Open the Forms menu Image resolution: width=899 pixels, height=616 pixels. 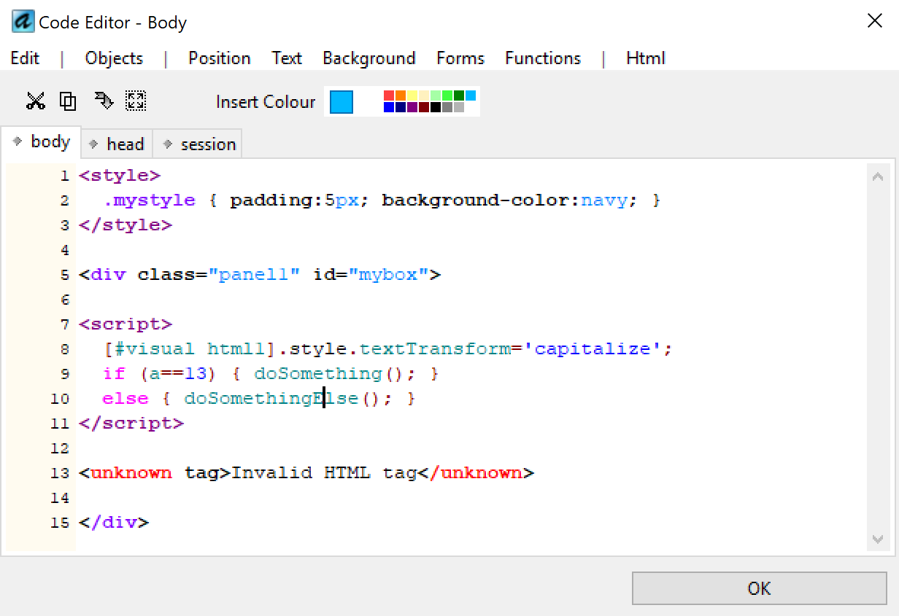pyautogui.click(x=460, y=58)
